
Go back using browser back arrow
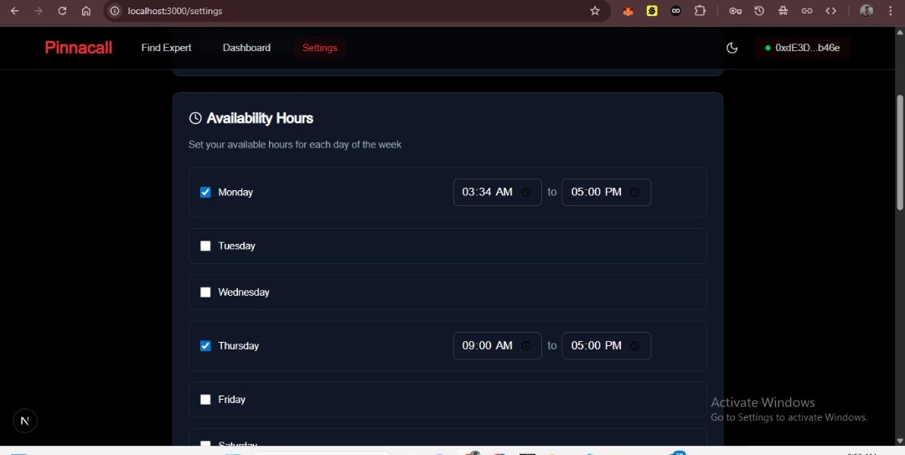15,11
